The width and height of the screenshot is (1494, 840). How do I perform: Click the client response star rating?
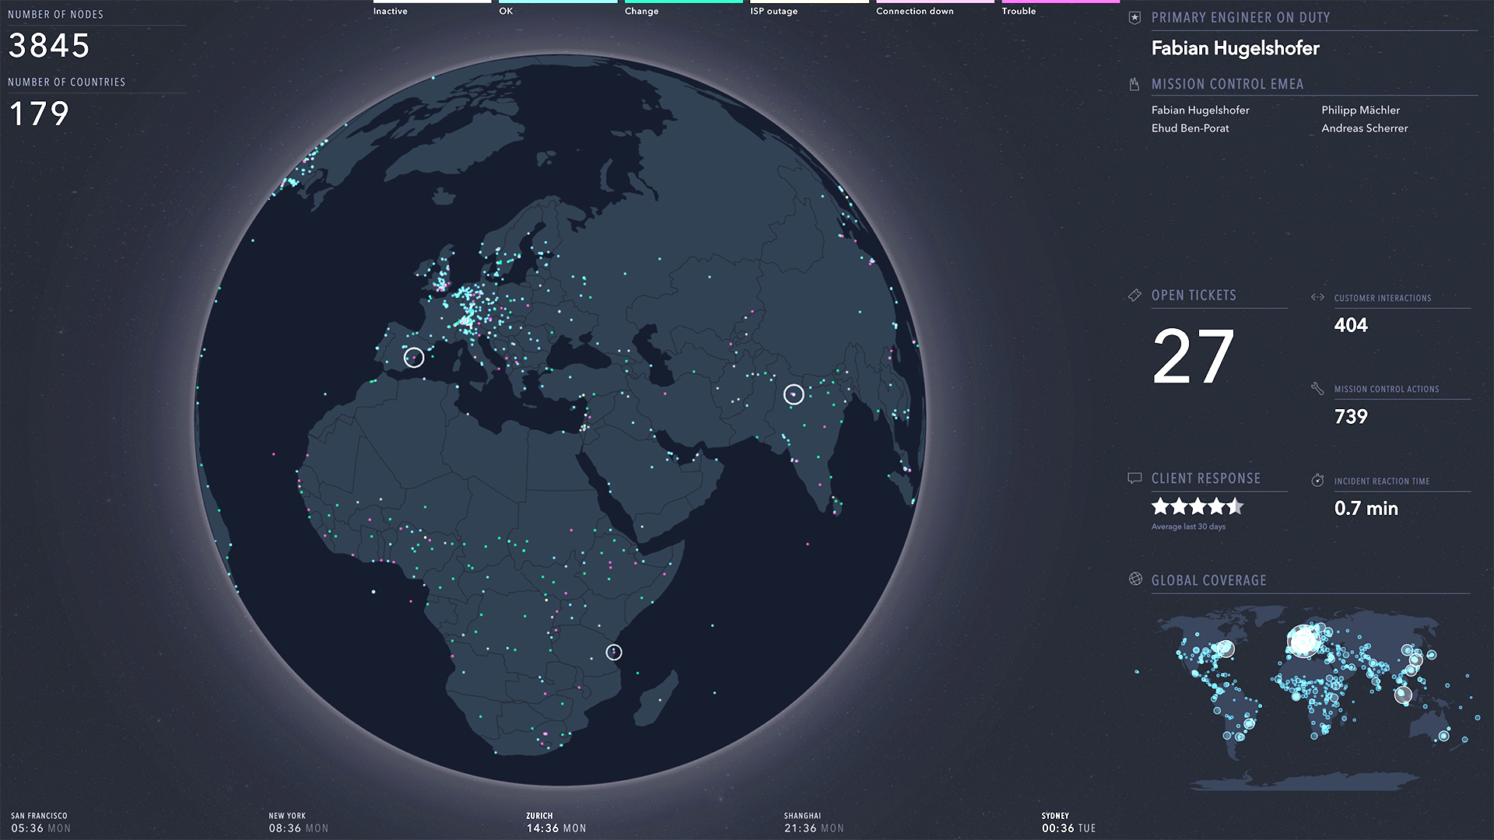pyautogui.click(x=1197, y=507)
